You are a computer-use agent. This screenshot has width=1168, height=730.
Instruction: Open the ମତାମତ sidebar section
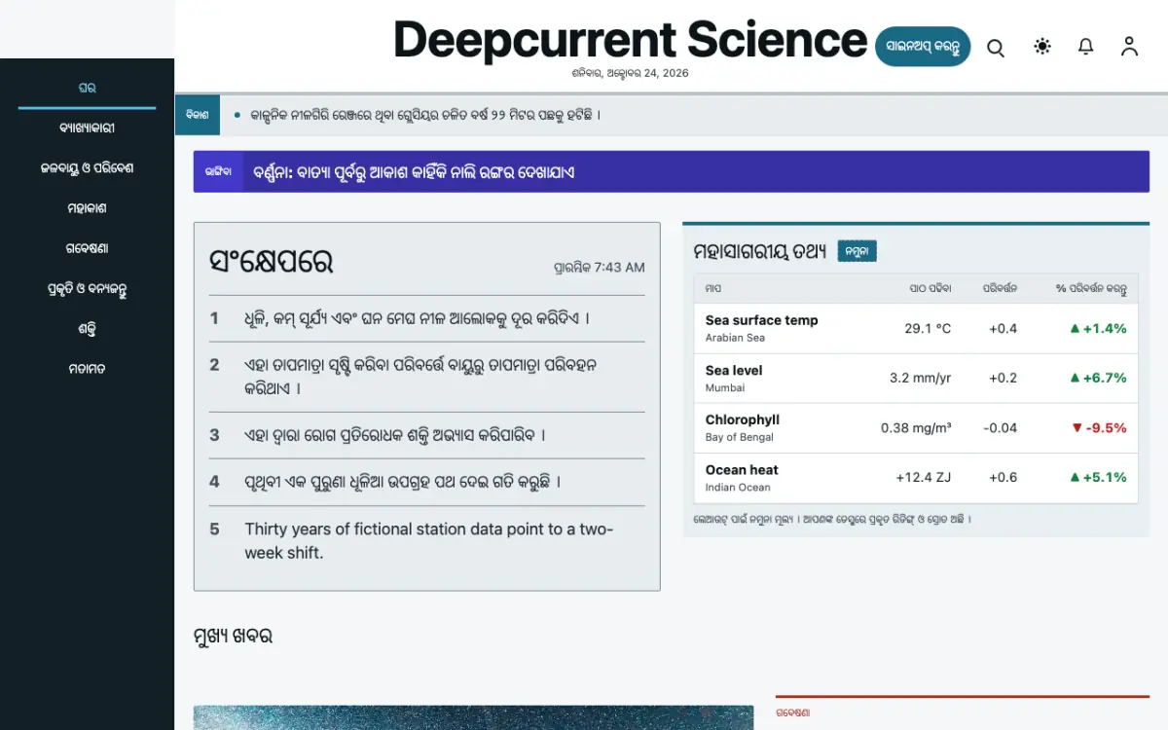pyautogui.click(x=87, y=369)
